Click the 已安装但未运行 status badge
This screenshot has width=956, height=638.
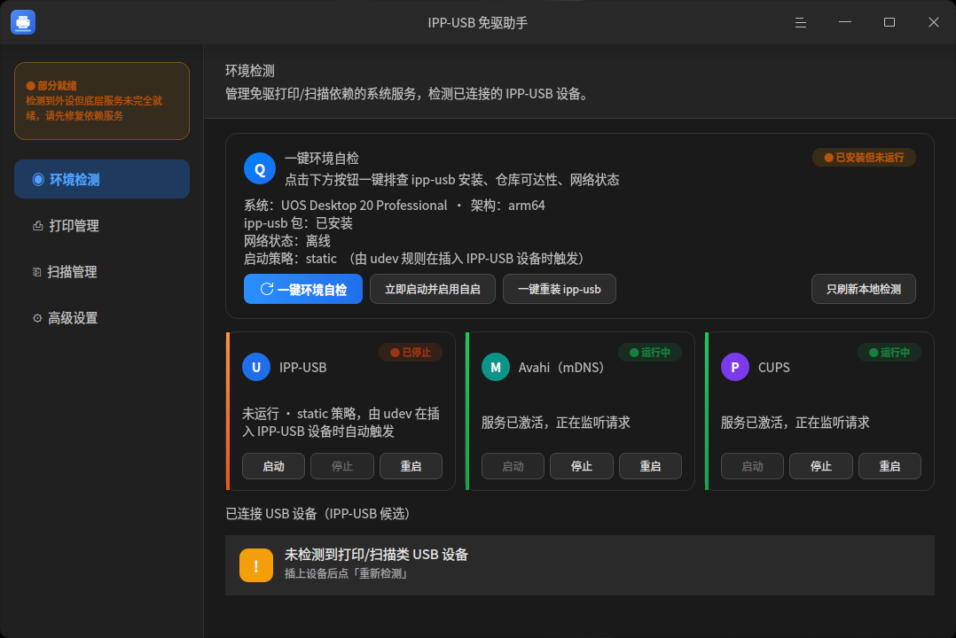864,157
